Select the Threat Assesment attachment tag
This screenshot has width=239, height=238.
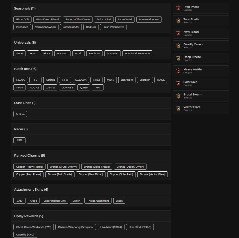click(x=98, y=201)
